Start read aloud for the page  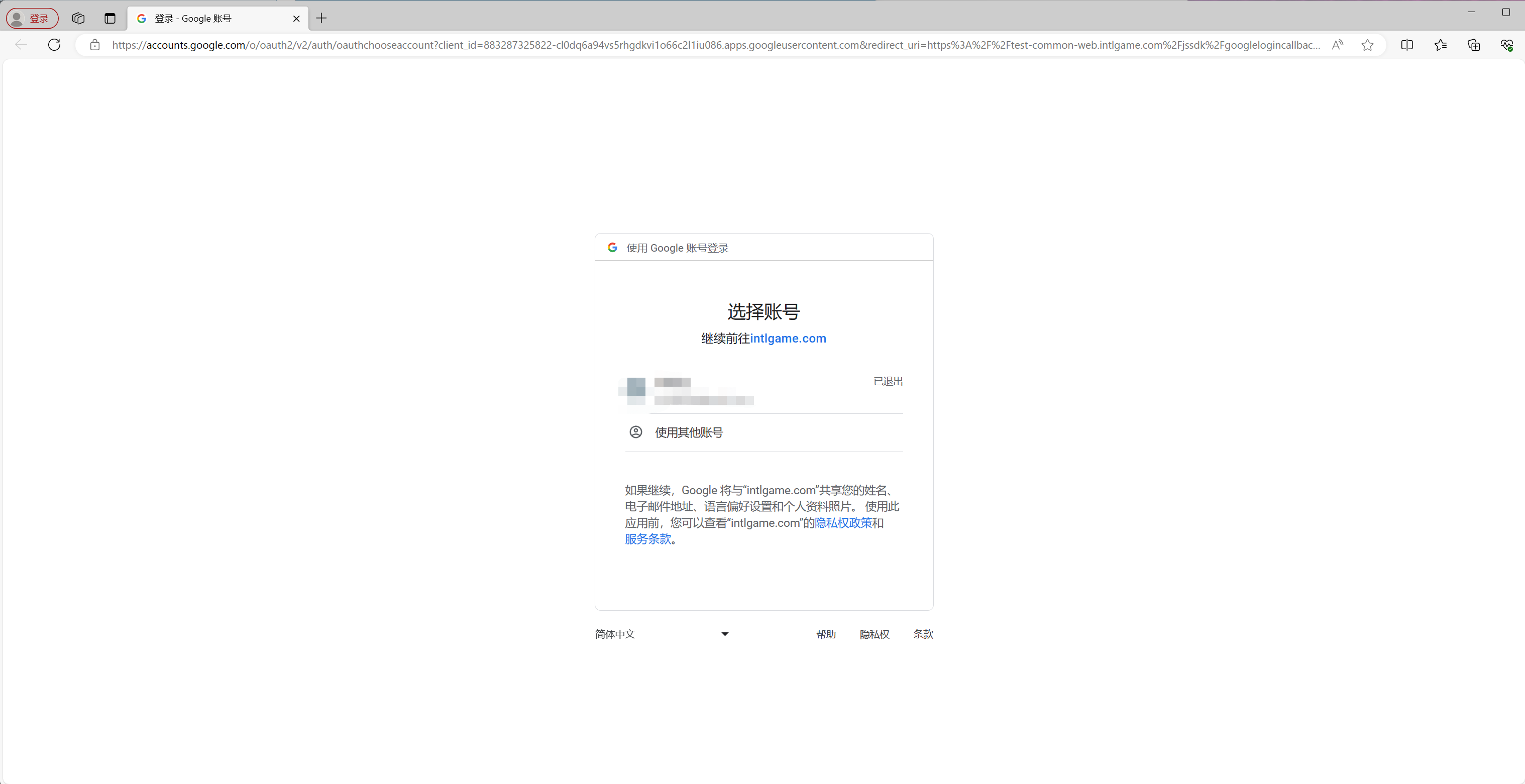coord(1337,44)
